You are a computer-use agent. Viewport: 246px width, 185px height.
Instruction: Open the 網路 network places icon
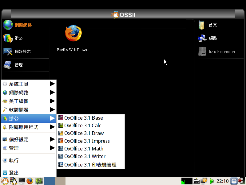tap(212, 38)
